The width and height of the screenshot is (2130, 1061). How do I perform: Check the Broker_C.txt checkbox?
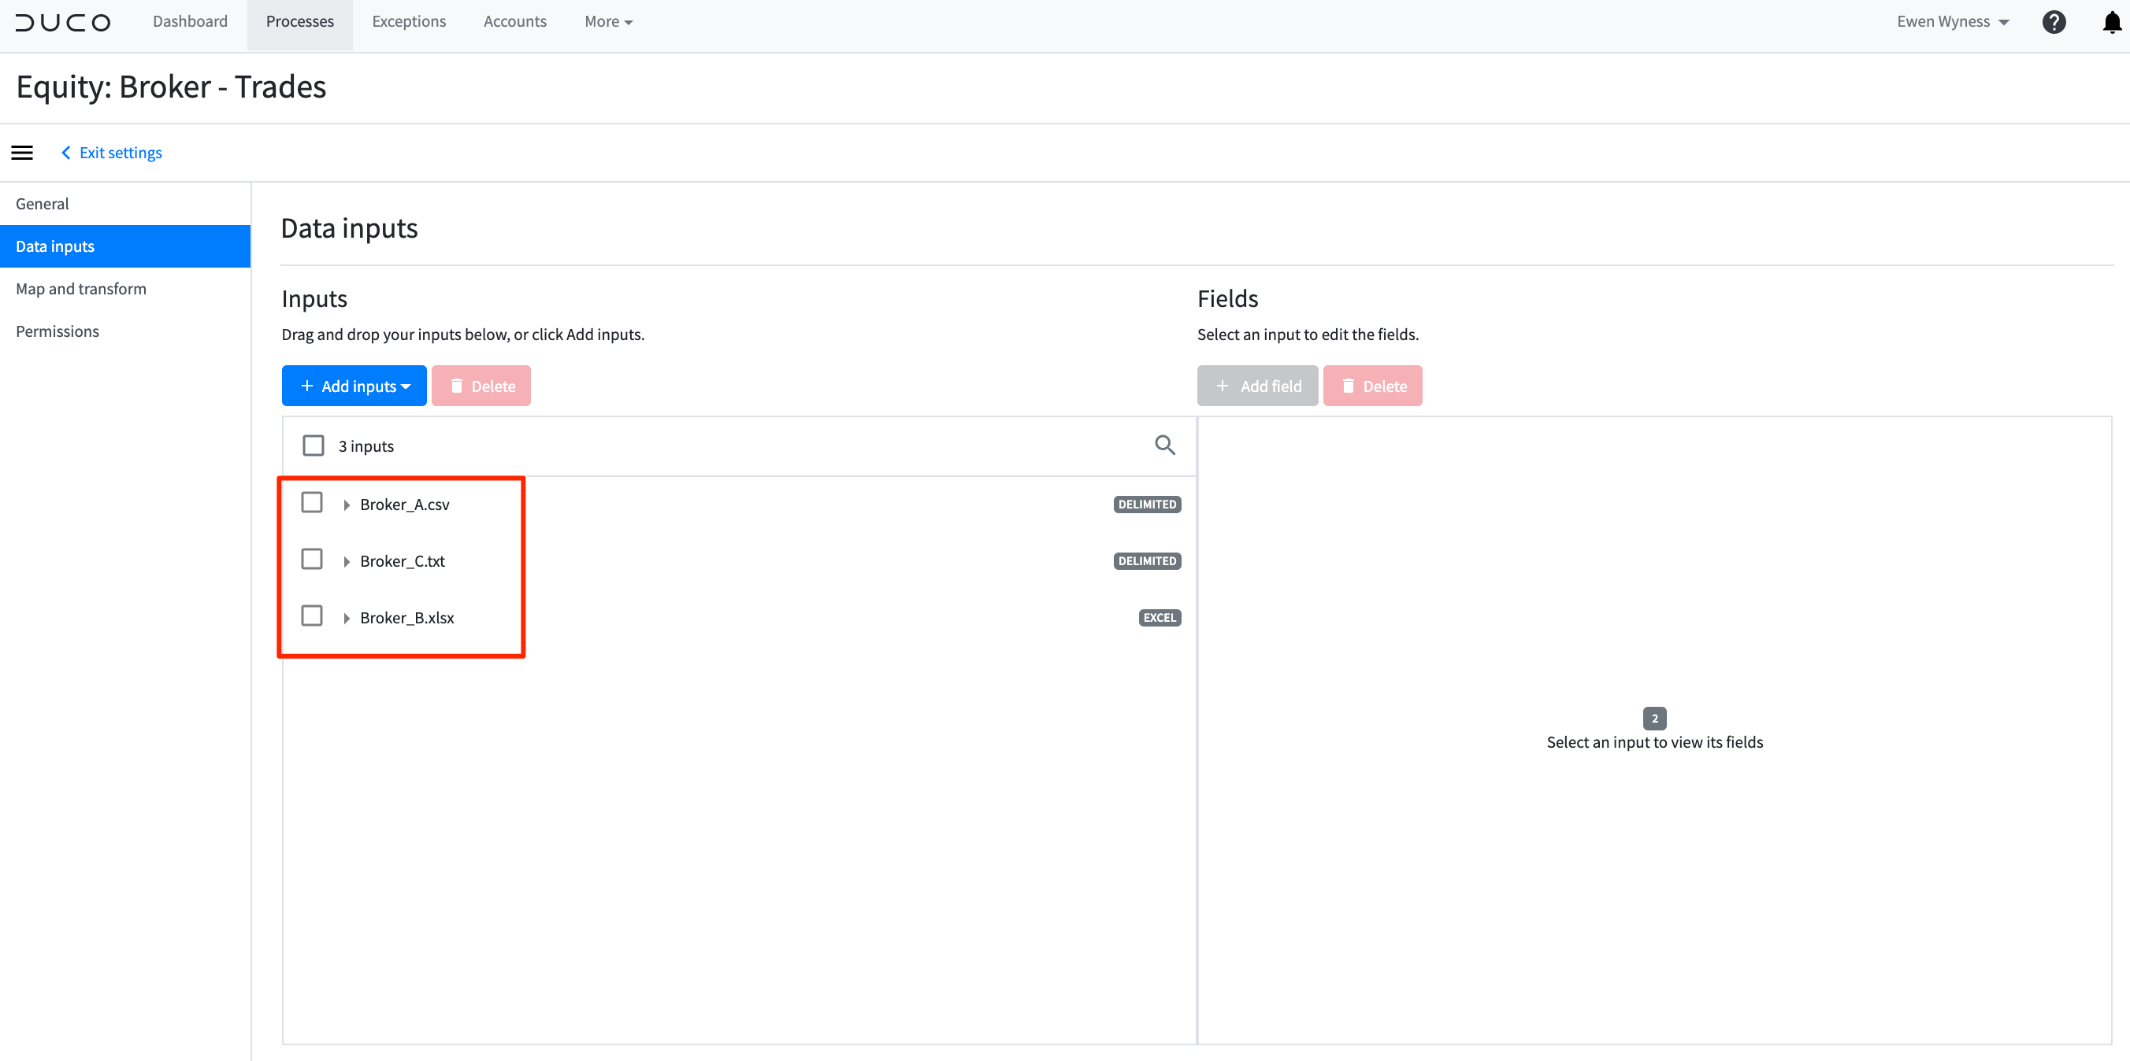[x=312, y=559]
